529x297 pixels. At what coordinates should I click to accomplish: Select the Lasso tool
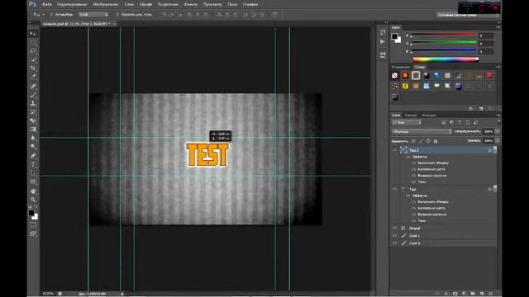tap(33, 51)
